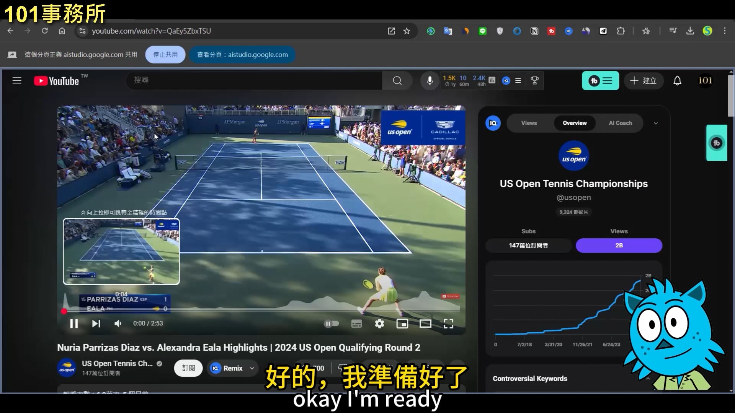
Task: Enter fullscreen video mode
Action: (448, 324)
